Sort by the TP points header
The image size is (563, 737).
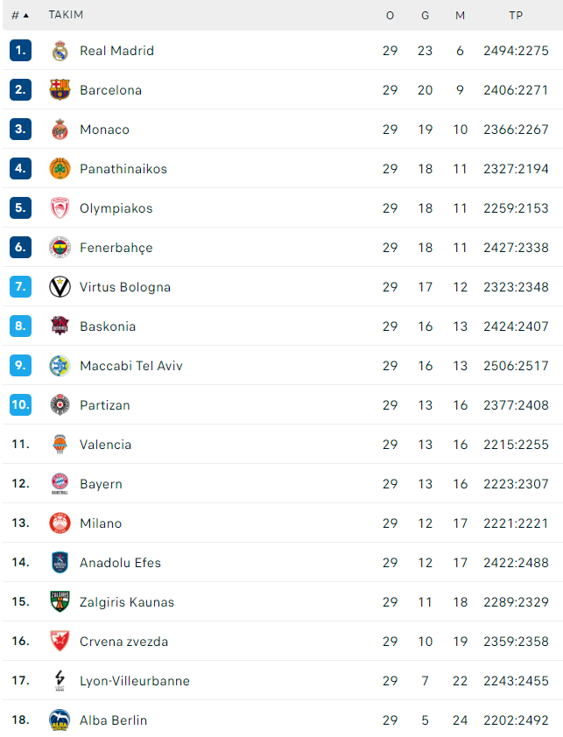[x=516, y=16]
